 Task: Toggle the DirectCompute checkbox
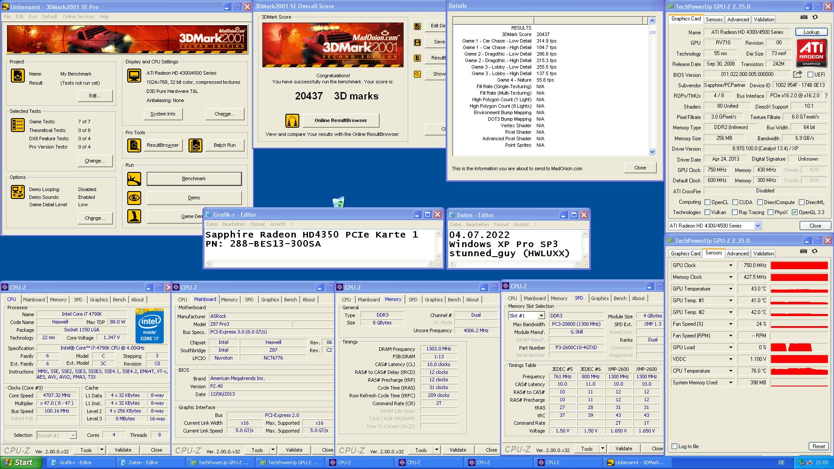[x=760, y=202]
